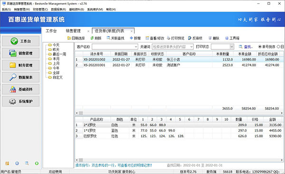Sort by the 流水单号 column header

(97, 54)
